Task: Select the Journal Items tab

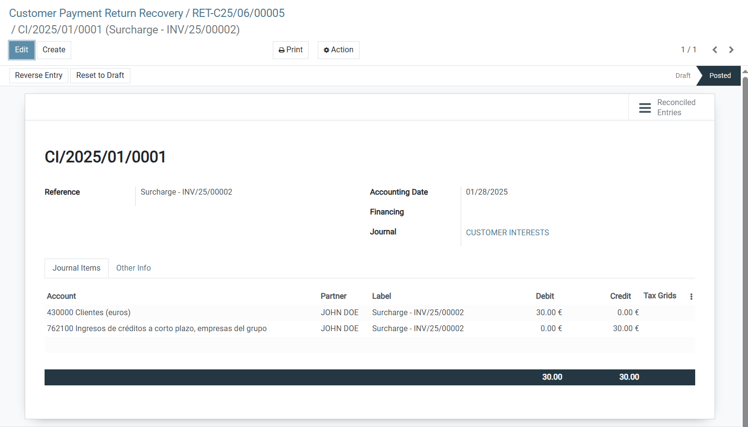Action: point(76,268)
